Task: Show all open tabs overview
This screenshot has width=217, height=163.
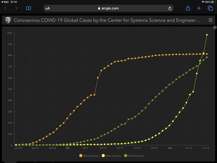Action: pyautogui.click(x=210, y=8)
